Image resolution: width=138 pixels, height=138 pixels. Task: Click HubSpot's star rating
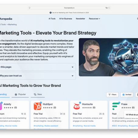(48, 108)
